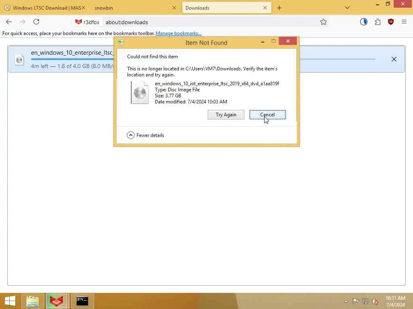Screen dimensions: 413x309
Task: Close the snowbin tab
Action: coord(174,8)
